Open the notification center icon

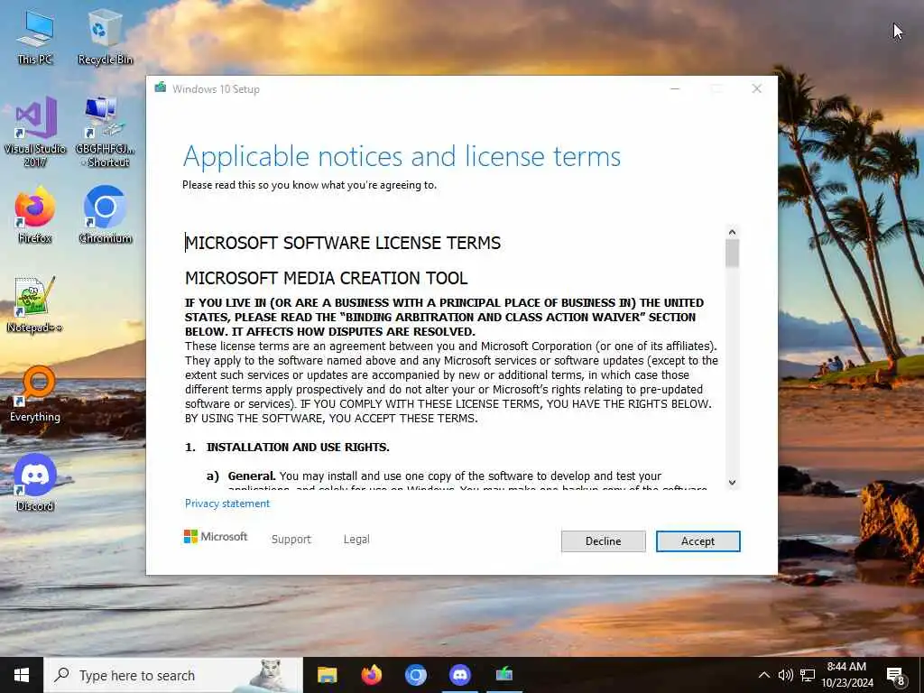click(x=896, y=676)
